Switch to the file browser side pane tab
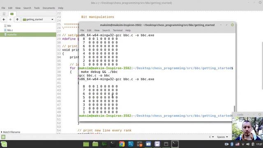Screen dimensions: 263x148 click(x=12, y=14)
